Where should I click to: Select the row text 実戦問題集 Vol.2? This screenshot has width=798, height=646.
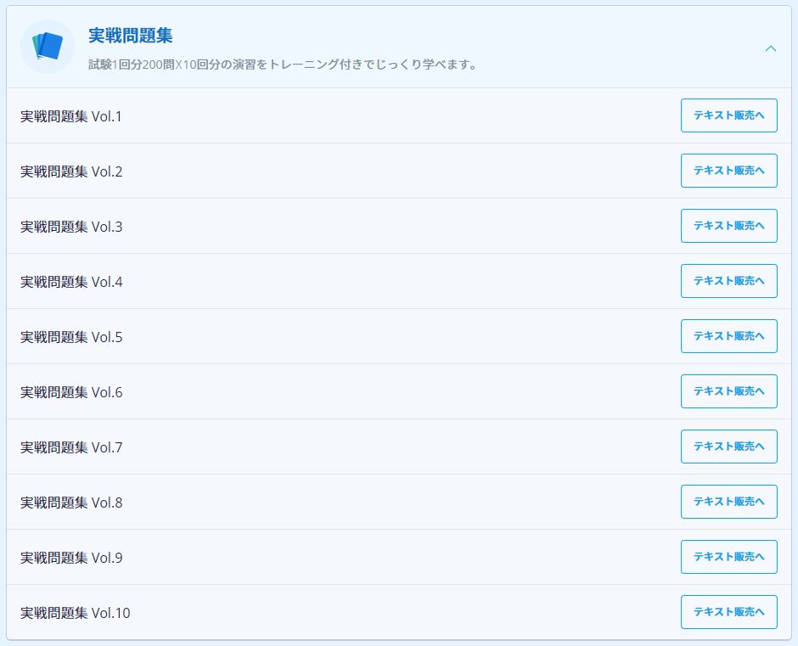[71, 171]
